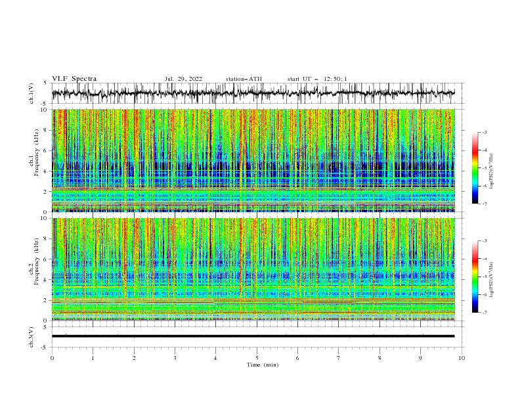520x402 pixels.
Task: Click the ch.3(V) axis label
Action: coord(32,337)
